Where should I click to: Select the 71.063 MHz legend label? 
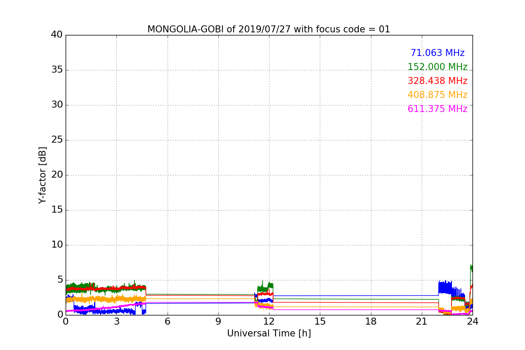pyautogui.click(x=437, y=53)
